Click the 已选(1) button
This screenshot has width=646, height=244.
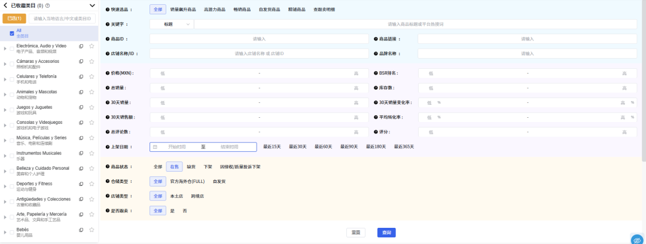[14, 19]
